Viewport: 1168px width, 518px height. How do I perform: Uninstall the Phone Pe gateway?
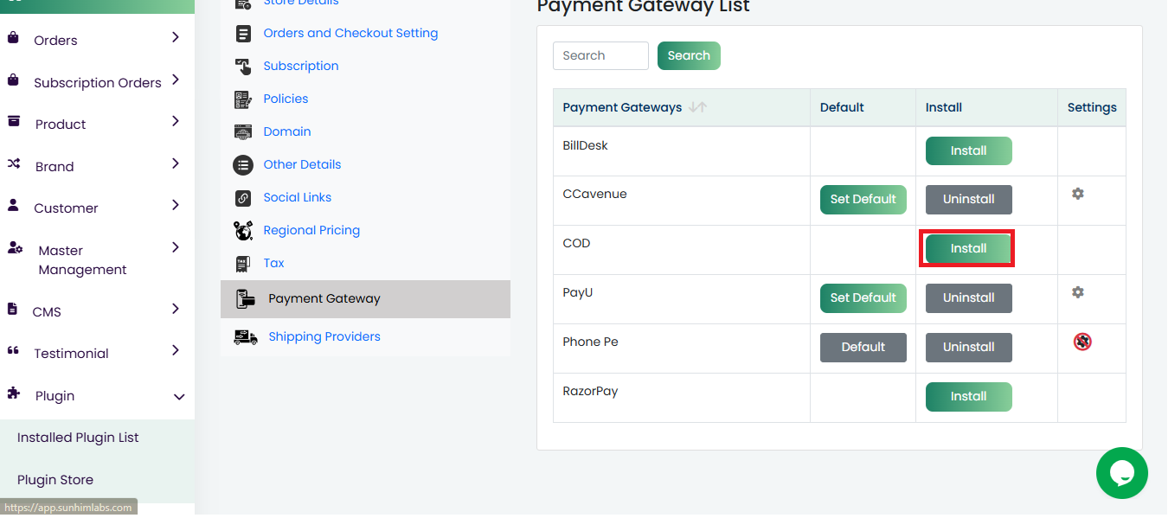968,348
